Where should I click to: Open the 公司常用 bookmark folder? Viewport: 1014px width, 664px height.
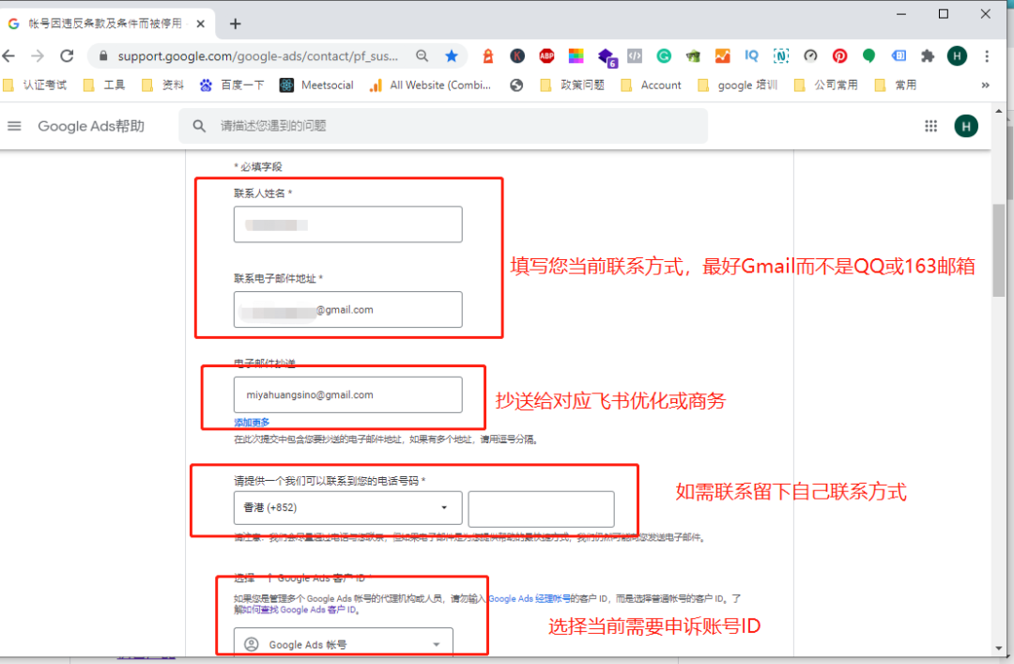point(825,85)
